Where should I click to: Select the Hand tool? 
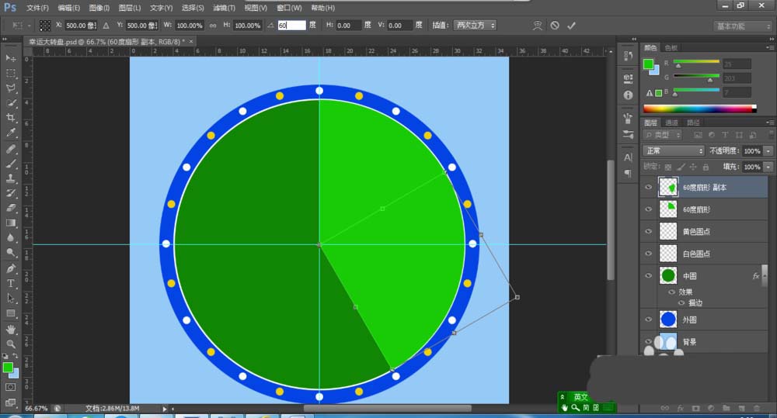[x=10, y=330]
